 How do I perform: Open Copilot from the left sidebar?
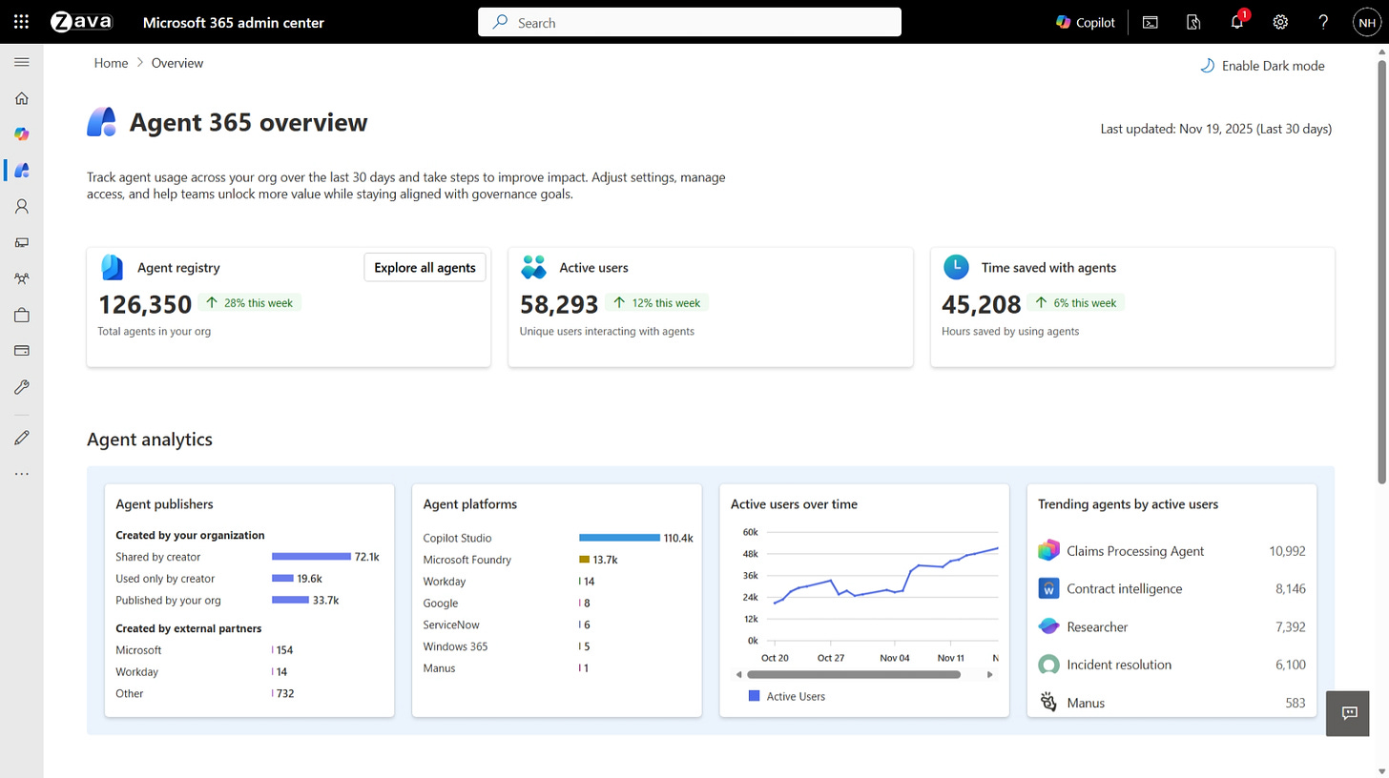click(22, 133)
